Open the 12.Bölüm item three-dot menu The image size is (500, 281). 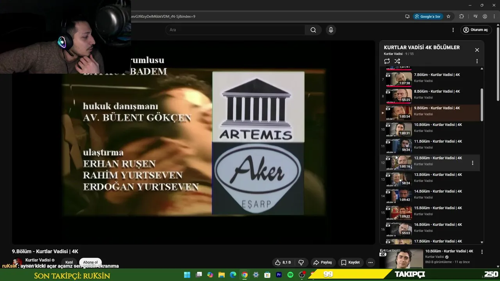472,163
